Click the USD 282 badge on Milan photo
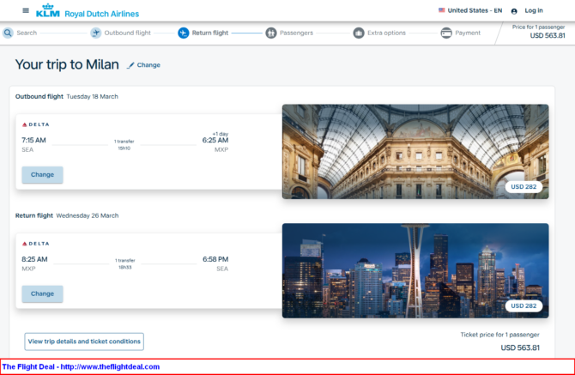The width and height of the screenshot is (575, 375). click(x=524, y=187)
